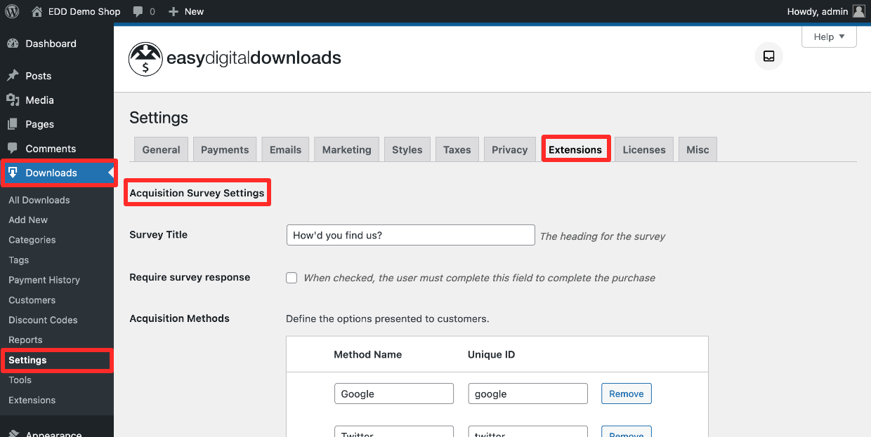The image size is (871, 437).
Task: Select the Styles tab
Action: point(407,149)
